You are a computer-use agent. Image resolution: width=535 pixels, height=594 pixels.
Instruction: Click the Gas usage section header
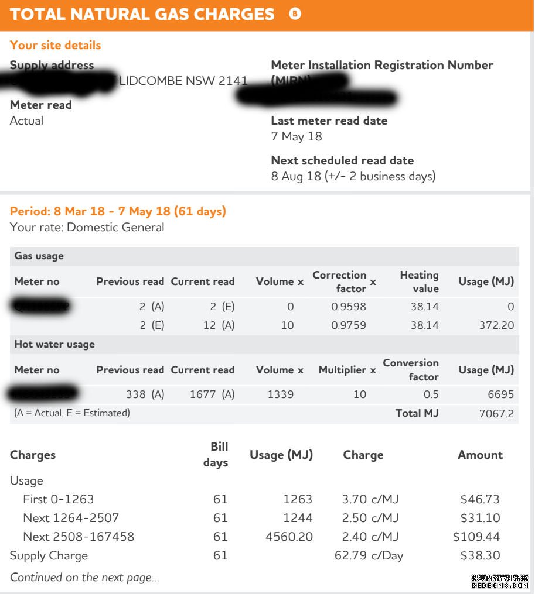coord(39,256)
